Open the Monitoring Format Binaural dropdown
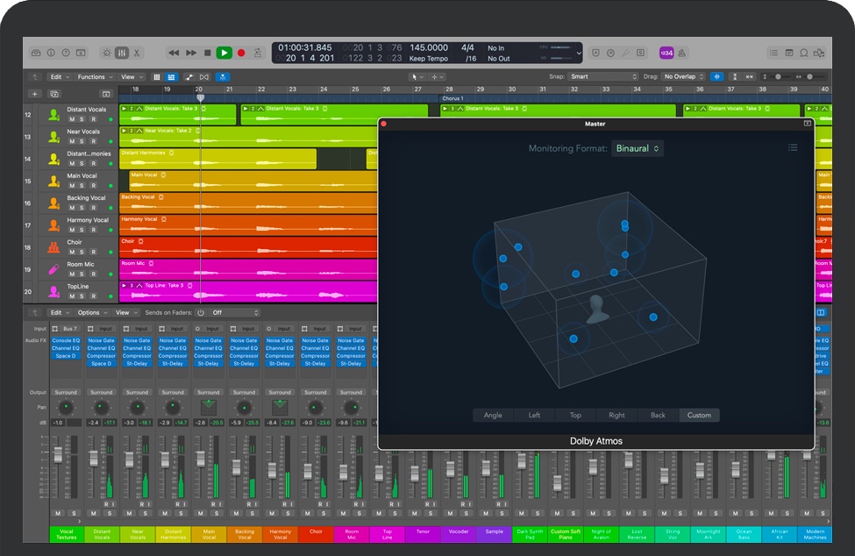This screenshot has width=855, height=556. click(638, 148)
